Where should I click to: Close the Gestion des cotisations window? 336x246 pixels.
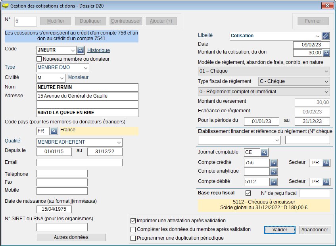(x=327, y=6)
